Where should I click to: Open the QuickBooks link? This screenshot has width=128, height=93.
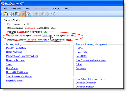(x=12, y=68)
